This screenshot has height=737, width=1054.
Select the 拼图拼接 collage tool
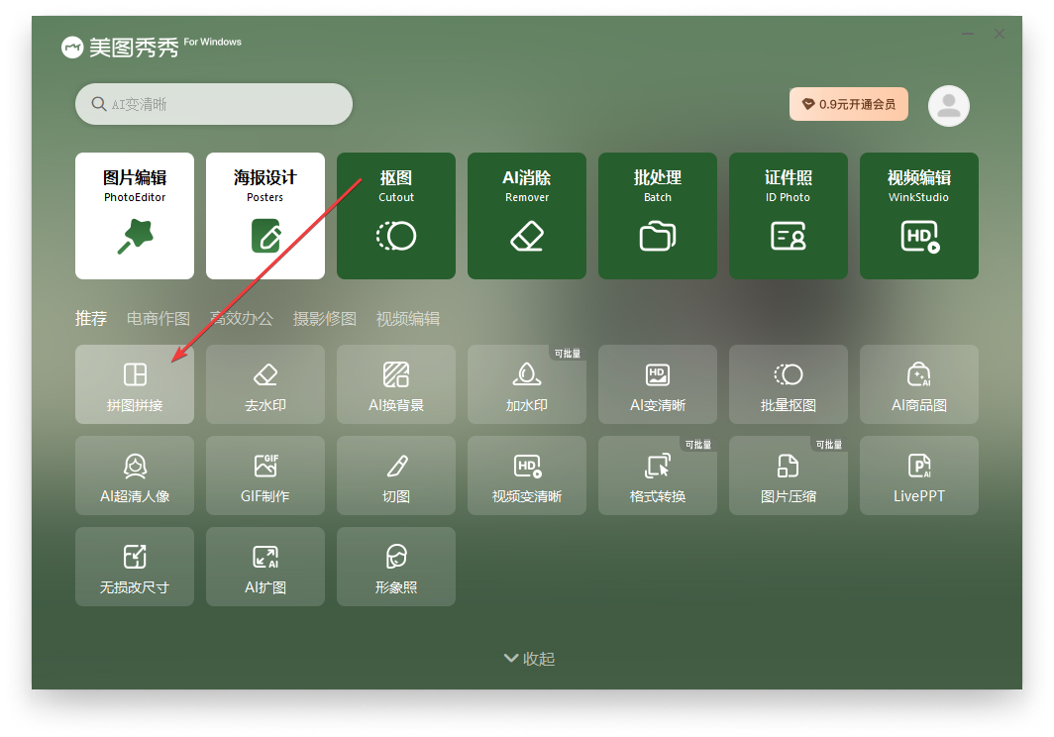click(x=135, y=384)
